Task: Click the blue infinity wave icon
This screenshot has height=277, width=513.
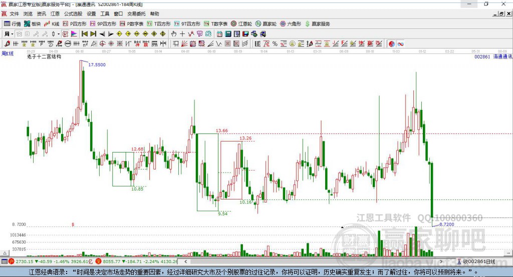Action: [400, 44]
